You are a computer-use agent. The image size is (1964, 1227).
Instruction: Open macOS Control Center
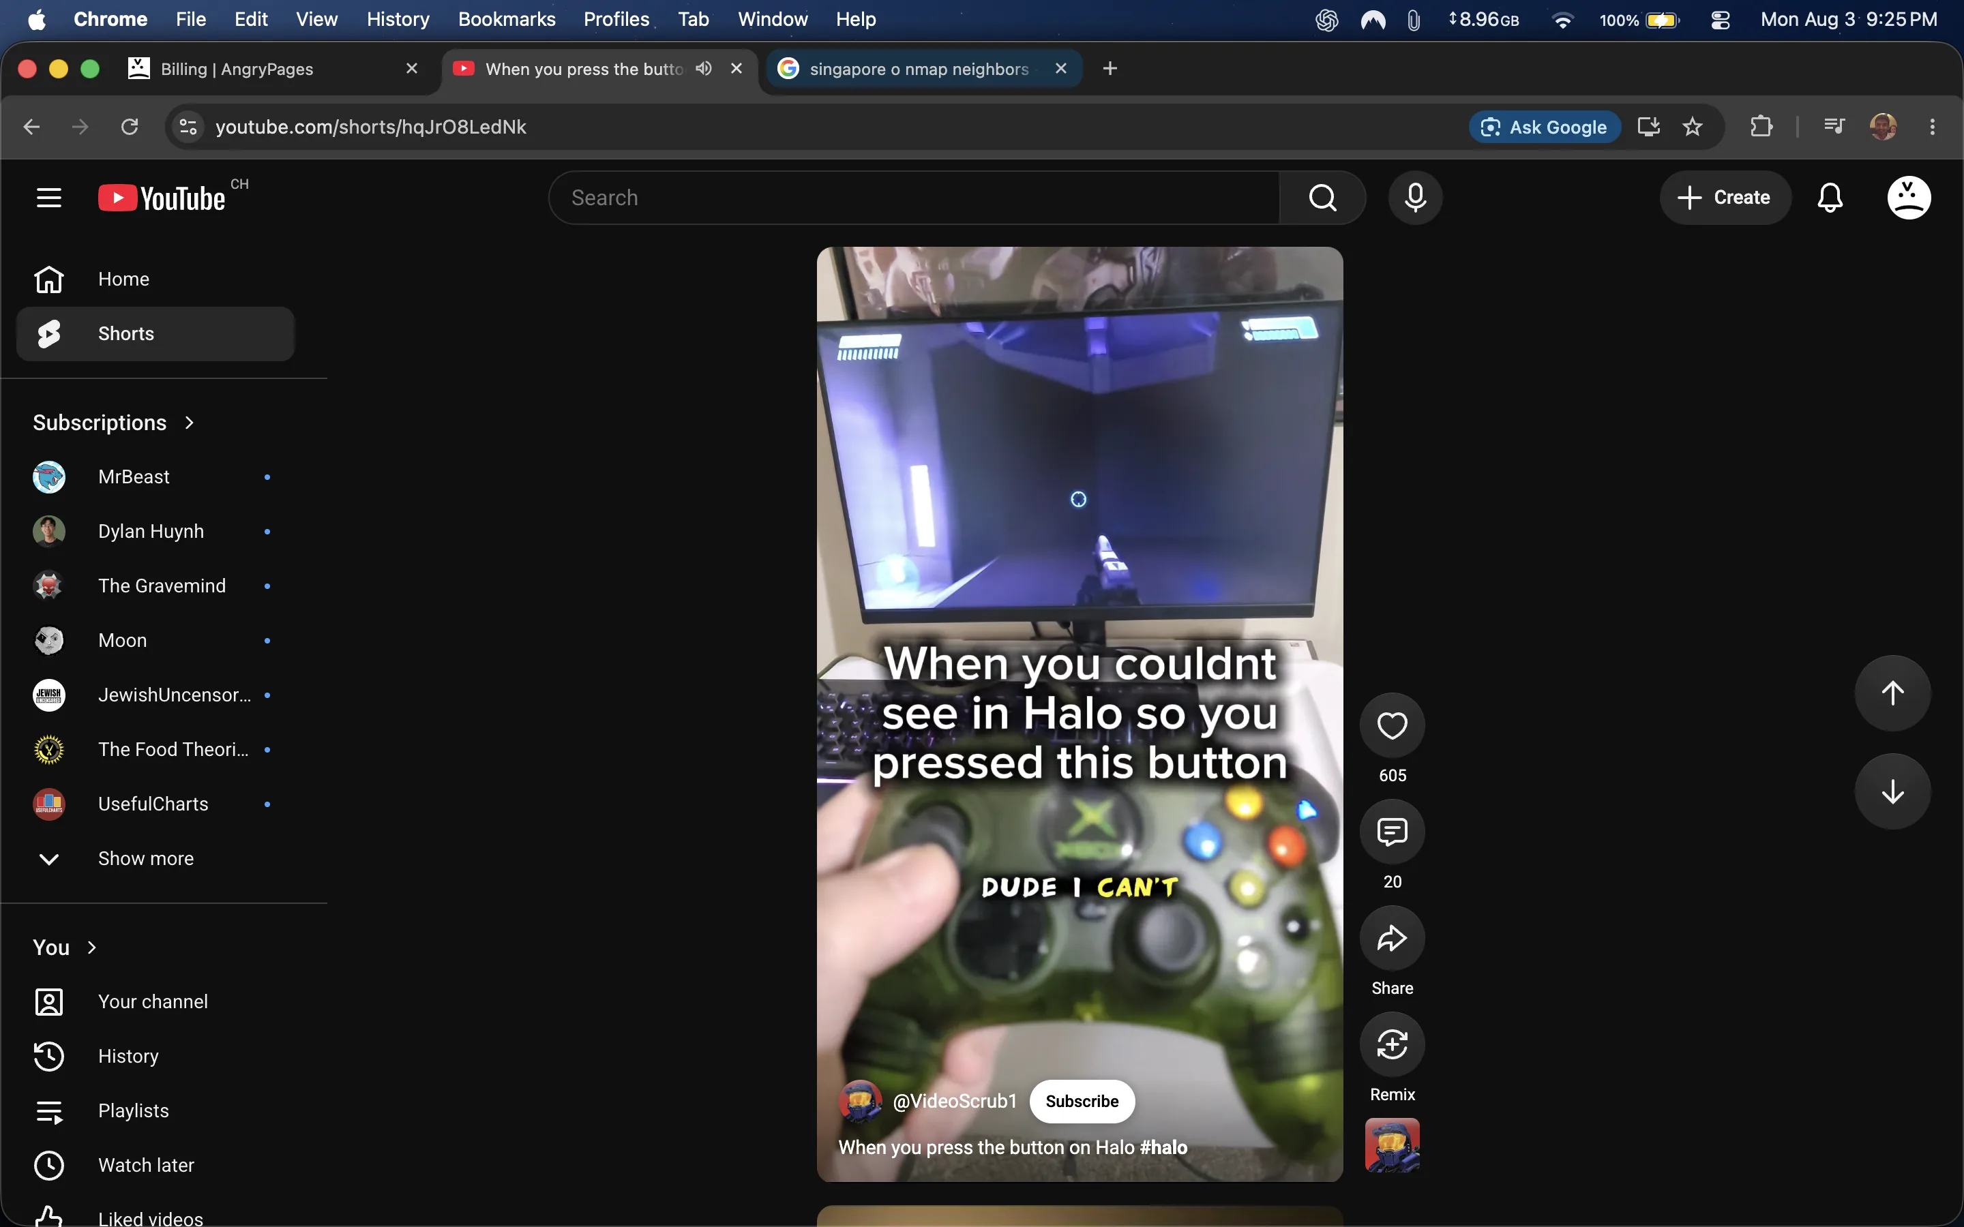1720,20
